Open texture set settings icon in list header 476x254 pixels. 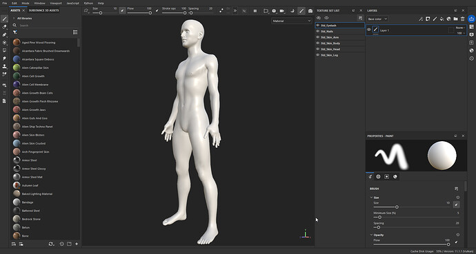click(x=360, y=18)
